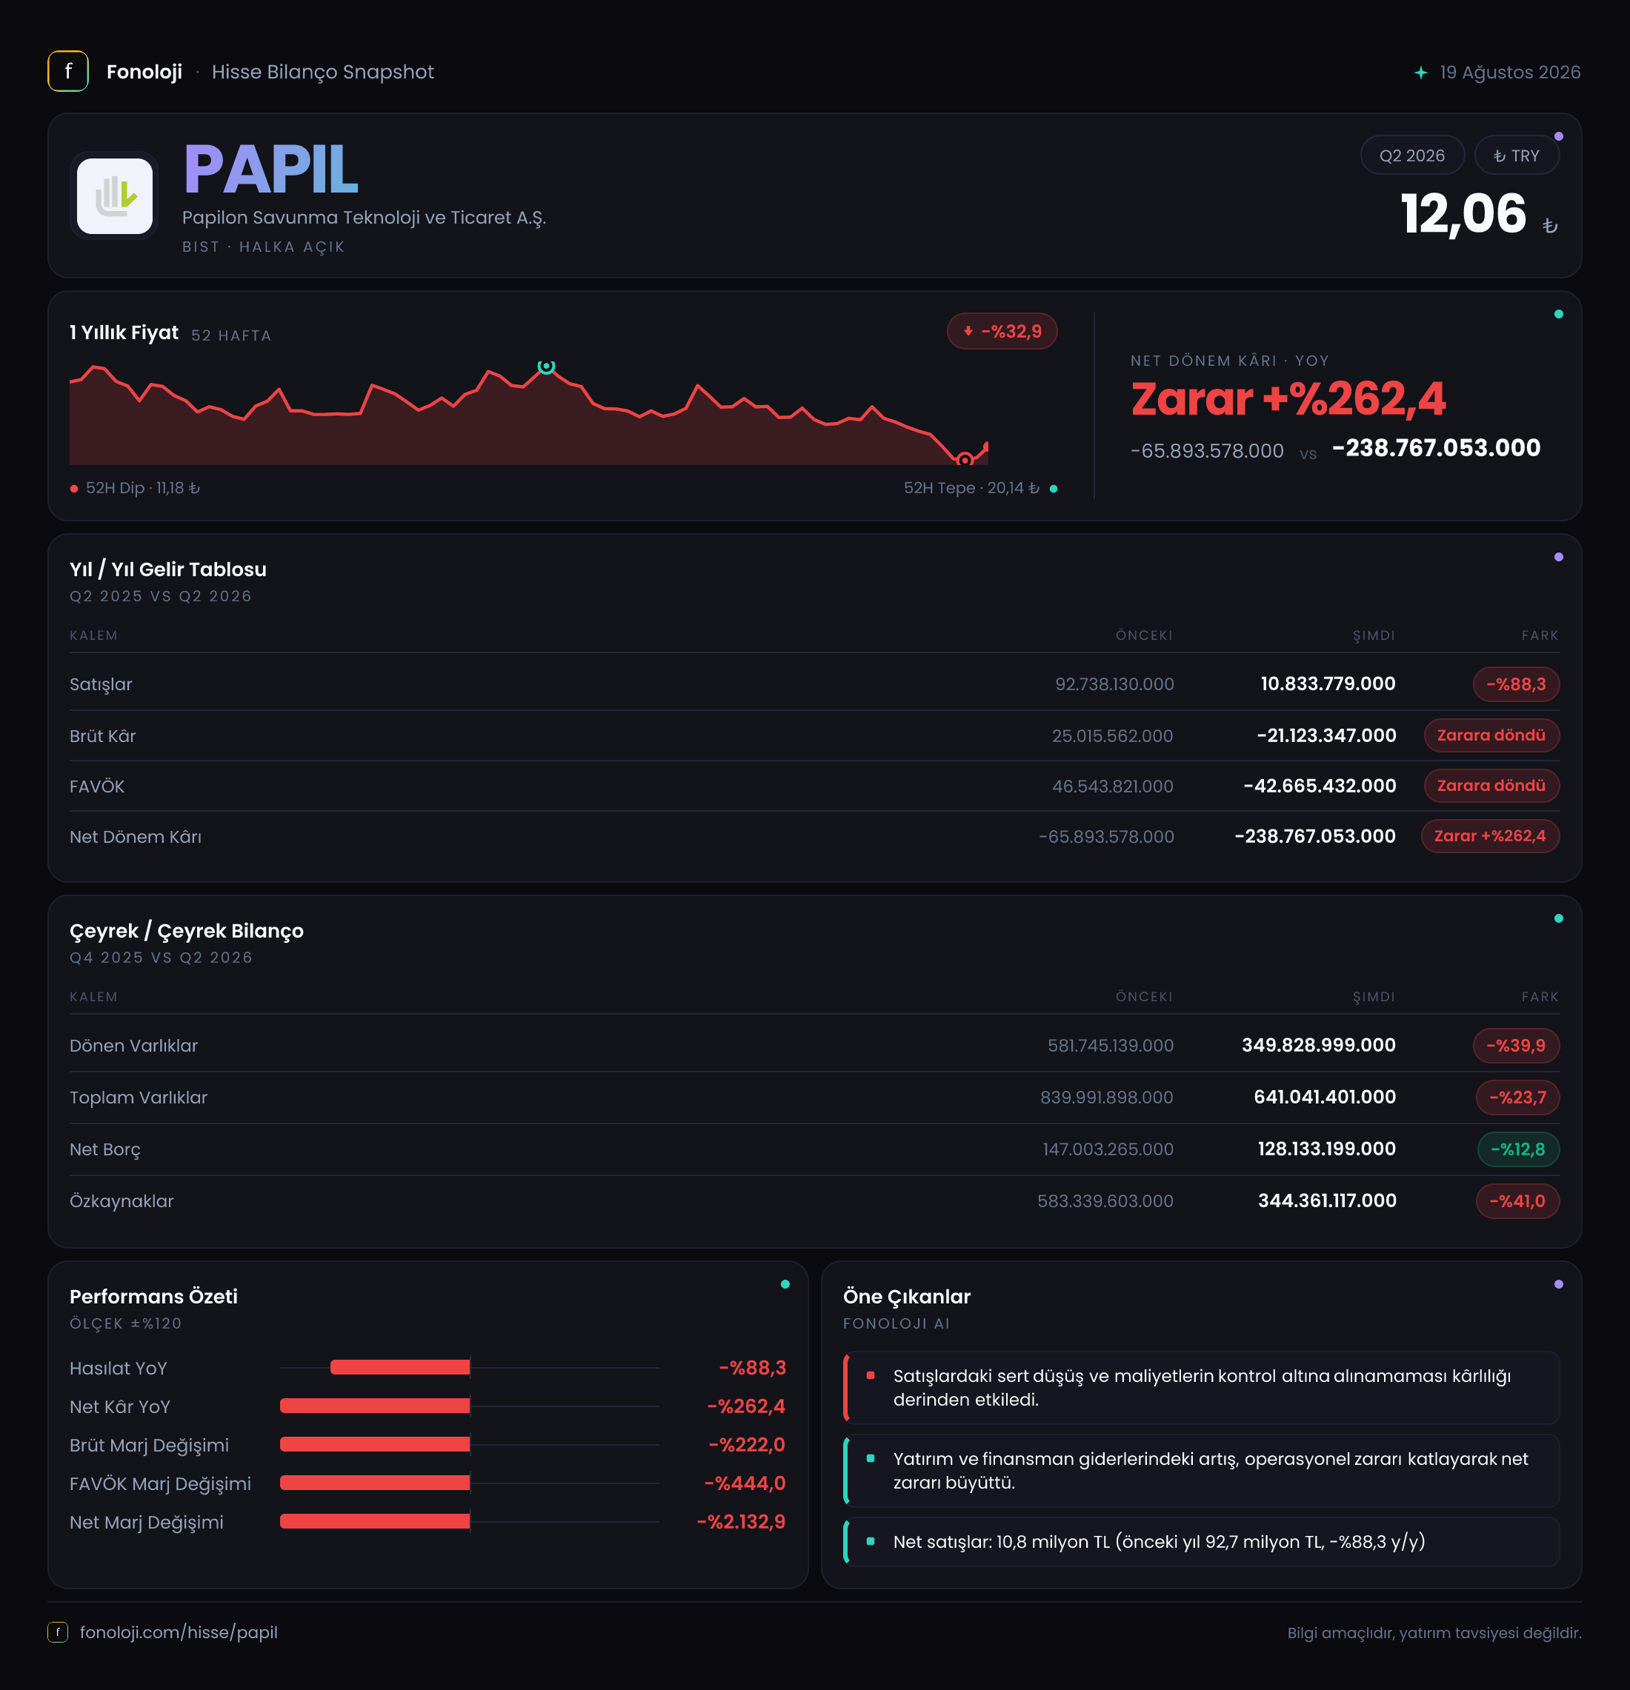Open the fonoloji.com/hisse/papil link
This screenshot has width=1630, height=1690.
pos(179,1632)
